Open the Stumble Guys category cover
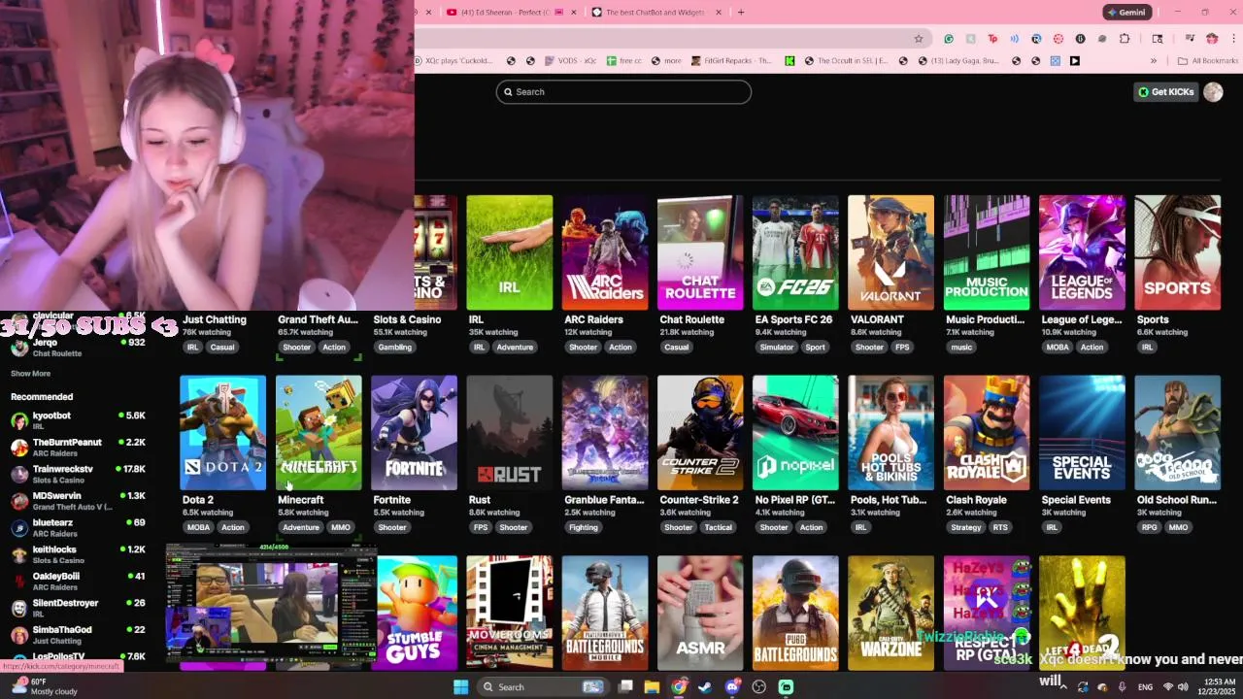The width and height of the screenshot is (1243, 699). click(x=417, y=613)
